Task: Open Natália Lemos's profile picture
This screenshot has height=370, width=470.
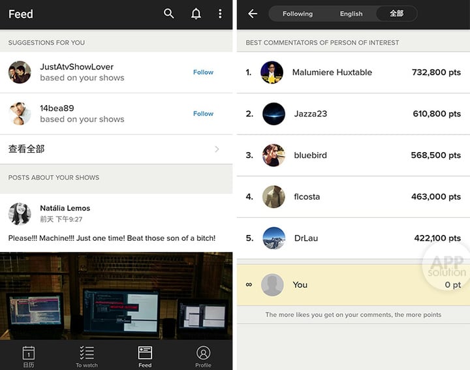Action: 20,213
